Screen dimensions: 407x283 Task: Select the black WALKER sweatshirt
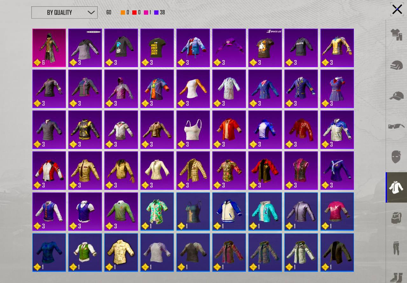(301, 48)
